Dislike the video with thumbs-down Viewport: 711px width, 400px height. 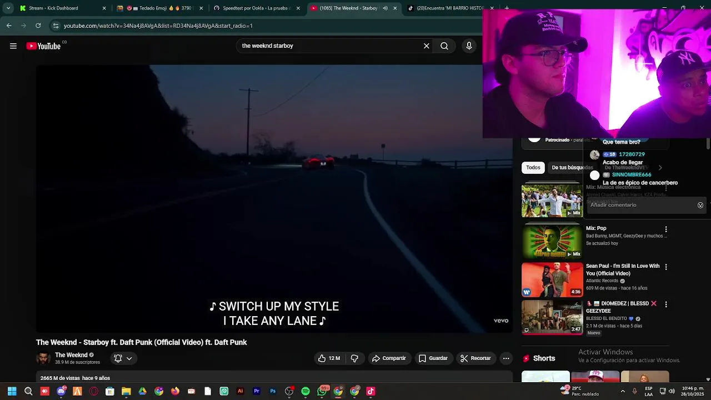pyautogui.click(x=354, y=358)
